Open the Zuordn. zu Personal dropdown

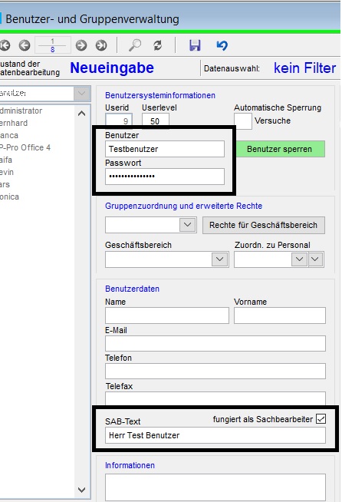tap(300, 259)
